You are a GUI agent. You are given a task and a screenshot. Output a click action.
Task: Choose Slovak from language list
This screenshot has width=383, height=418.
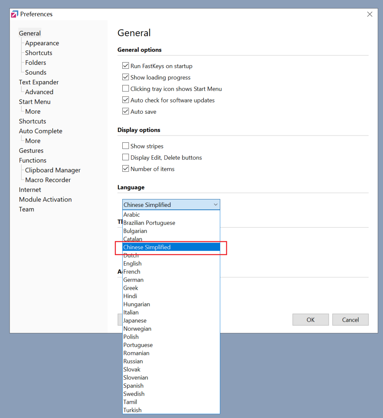click(x=171, y=369)
